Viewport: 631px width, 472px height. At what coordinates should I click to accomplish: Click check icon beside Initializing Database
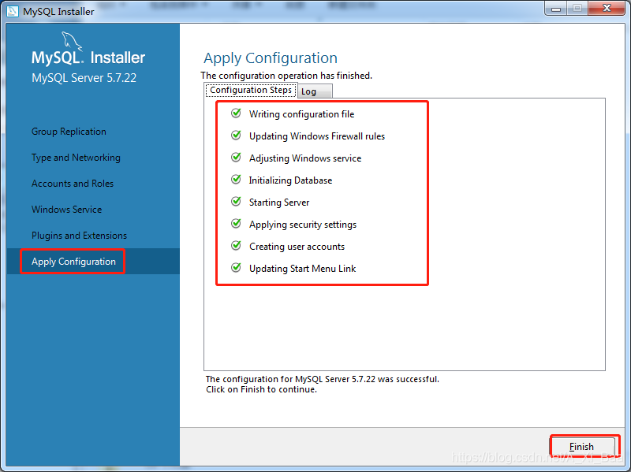click(x=236, y=180)
